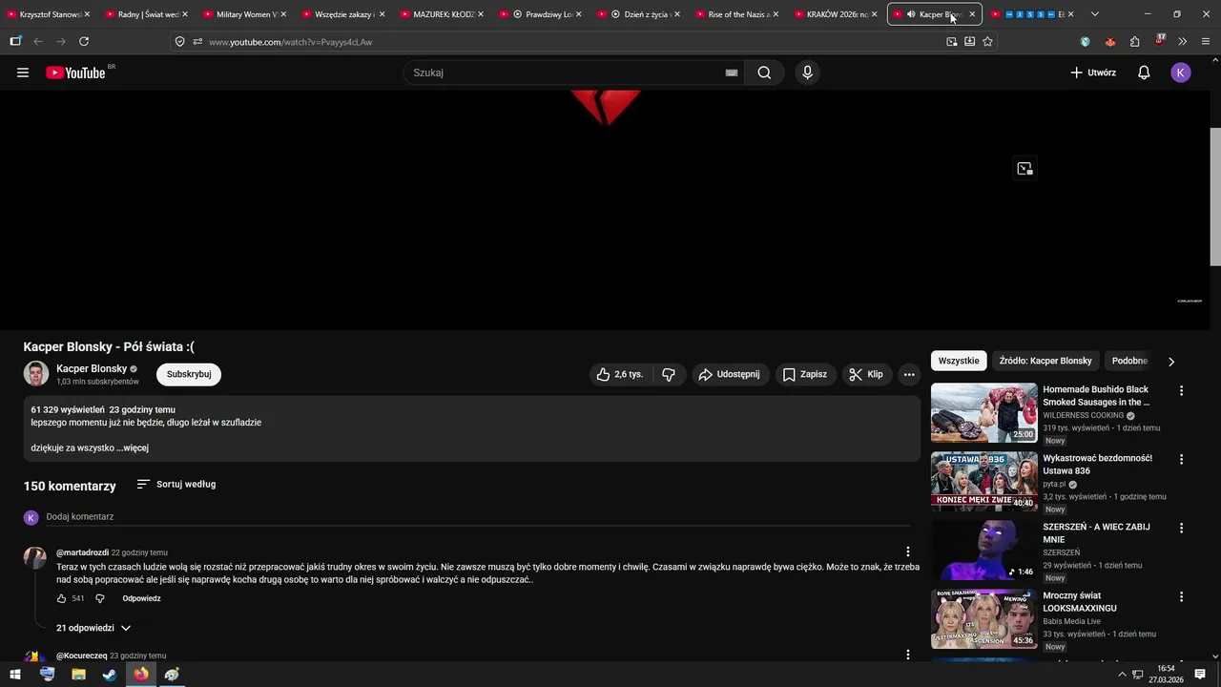The image size is (1221, 687).
Task: Reload the page in the browser
Action: [x=84, y=42]
